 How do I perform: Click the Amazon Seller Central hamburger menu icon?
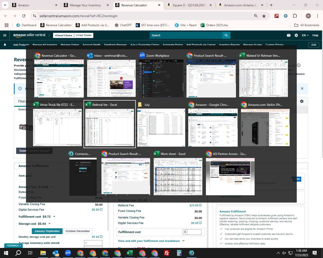(x=5, y=35)
